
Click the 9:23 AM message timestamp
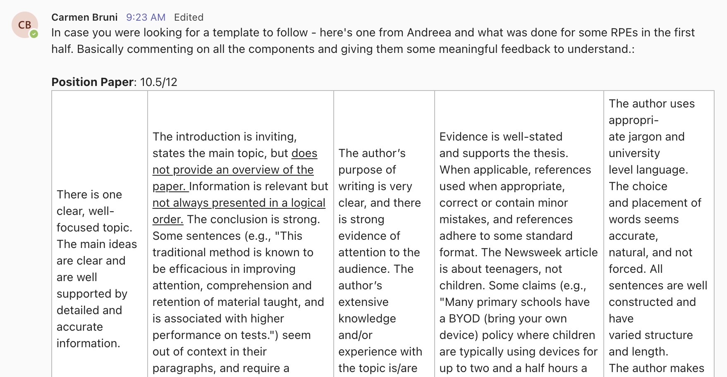point(146,17)
